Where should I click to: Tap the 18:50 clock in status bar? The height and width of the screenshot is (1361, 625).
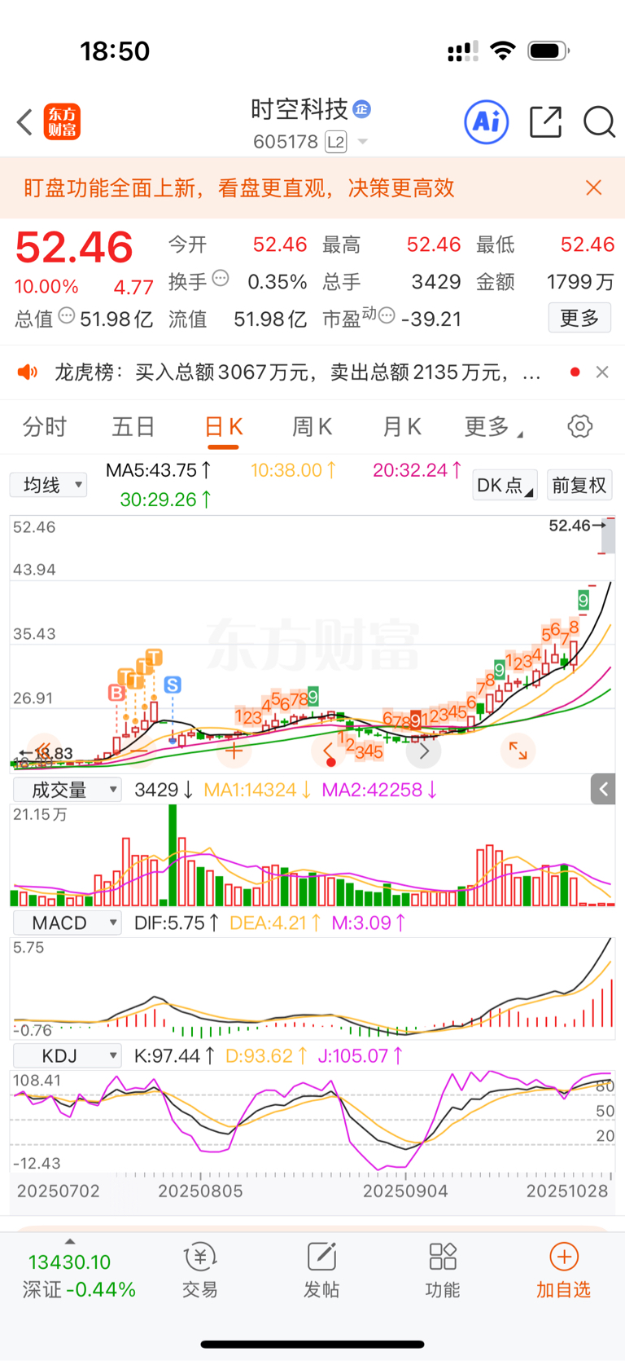(x=115, y=51)
